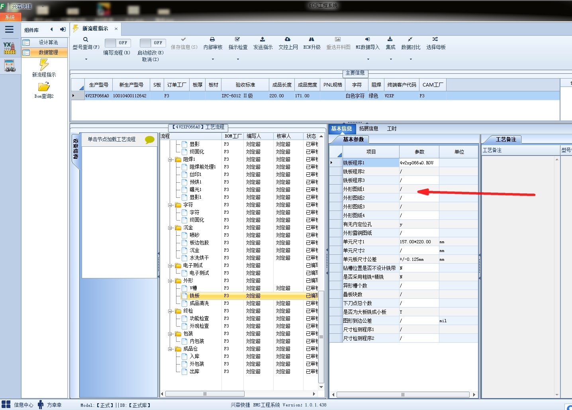
Task: Click the yellow speech bubble icon
Action: pos(150,140)
